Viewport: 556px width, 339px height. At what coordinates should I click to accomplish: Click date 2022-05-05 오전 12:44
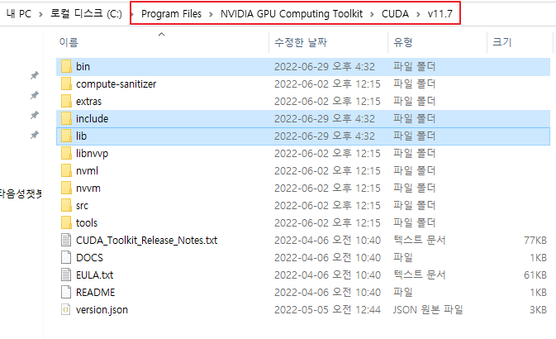[x=327, y=310]
